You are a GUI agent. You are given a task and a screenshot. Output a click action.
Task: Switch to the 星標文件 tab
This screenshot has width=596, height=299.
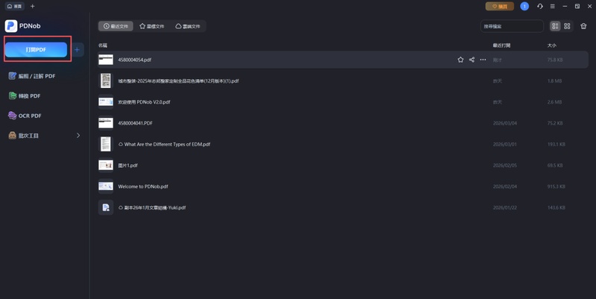(x=153, y=26)
